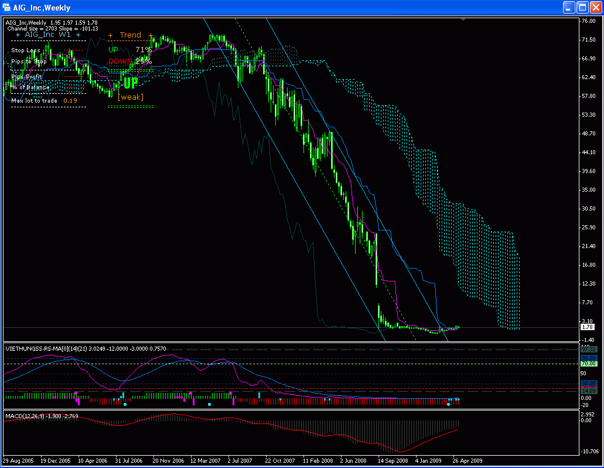Viewport: 604px width, 468px height.
Task: Select the + AIG_Inc W1 + symbol label
Action: coord(47,35)
